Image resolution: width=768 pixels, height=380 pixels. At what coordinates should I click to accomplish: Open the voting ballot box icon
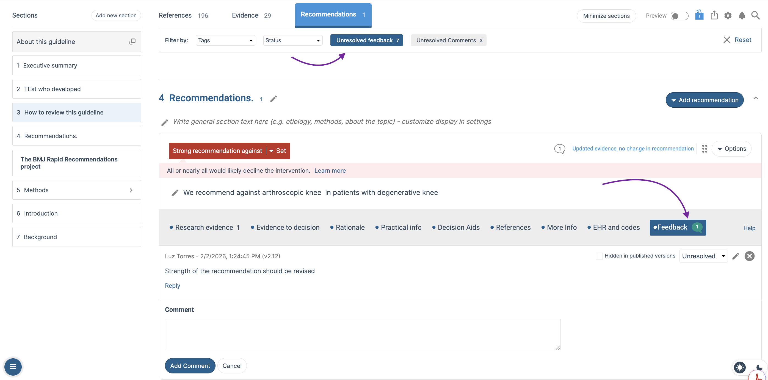[x=699, y=15]
